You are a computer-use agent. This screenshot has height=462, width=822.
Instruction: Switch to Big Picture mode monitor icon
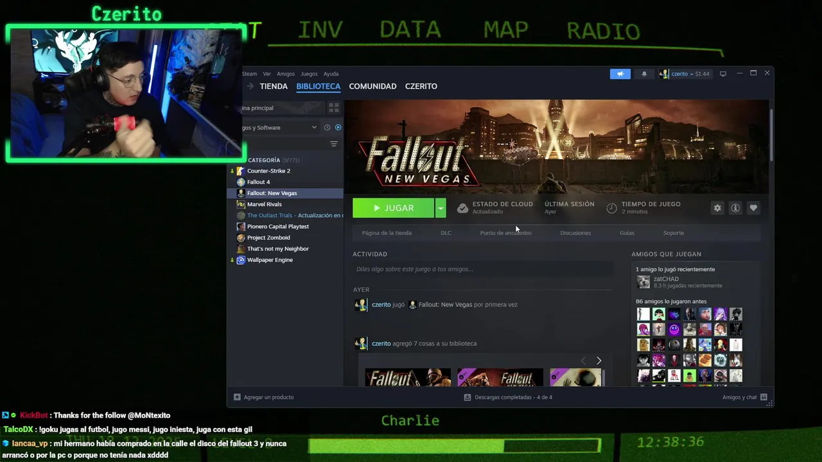[x=723, y=74]
